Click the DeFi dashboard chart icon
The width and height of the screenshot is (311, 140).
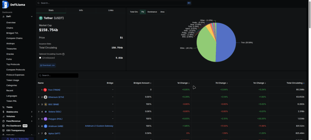point(3,16)
